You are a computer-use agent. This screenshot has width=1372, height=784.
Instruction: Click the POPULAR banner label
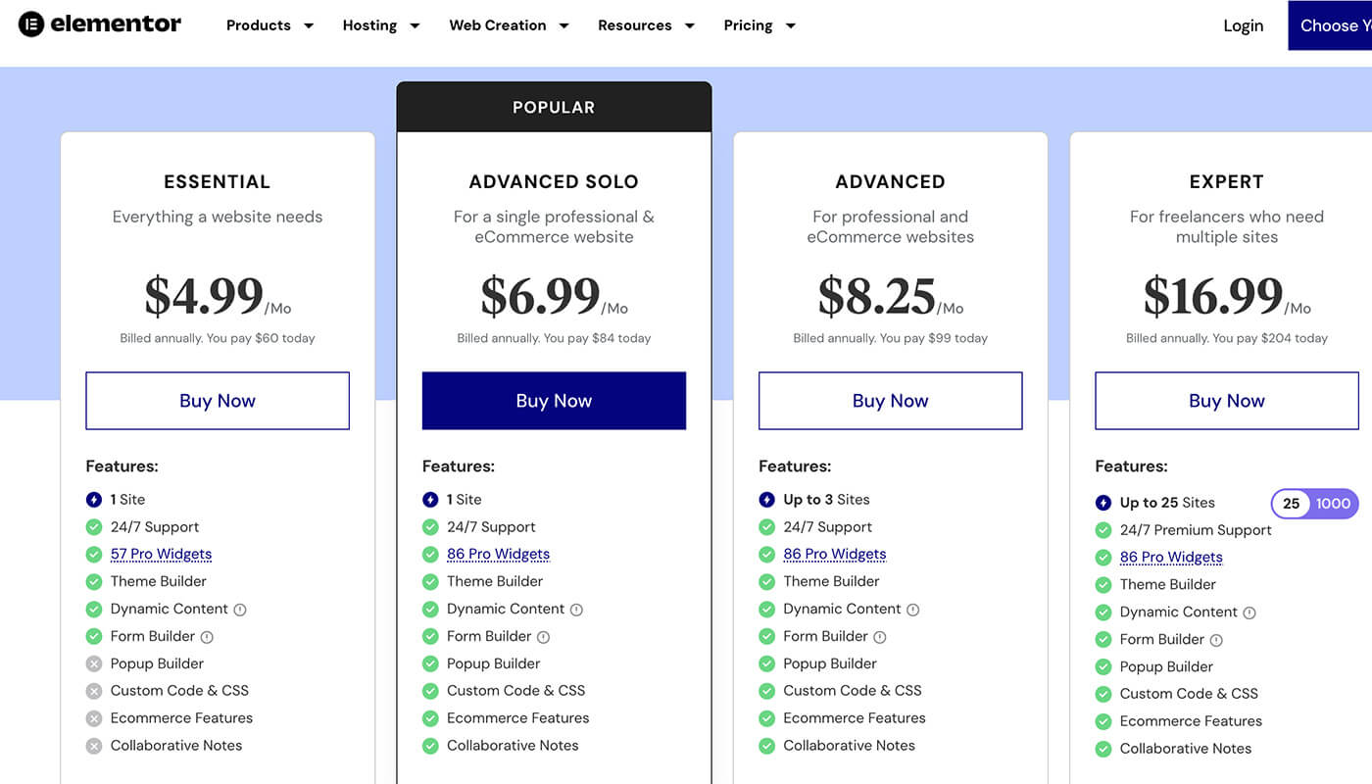point(554,108)
